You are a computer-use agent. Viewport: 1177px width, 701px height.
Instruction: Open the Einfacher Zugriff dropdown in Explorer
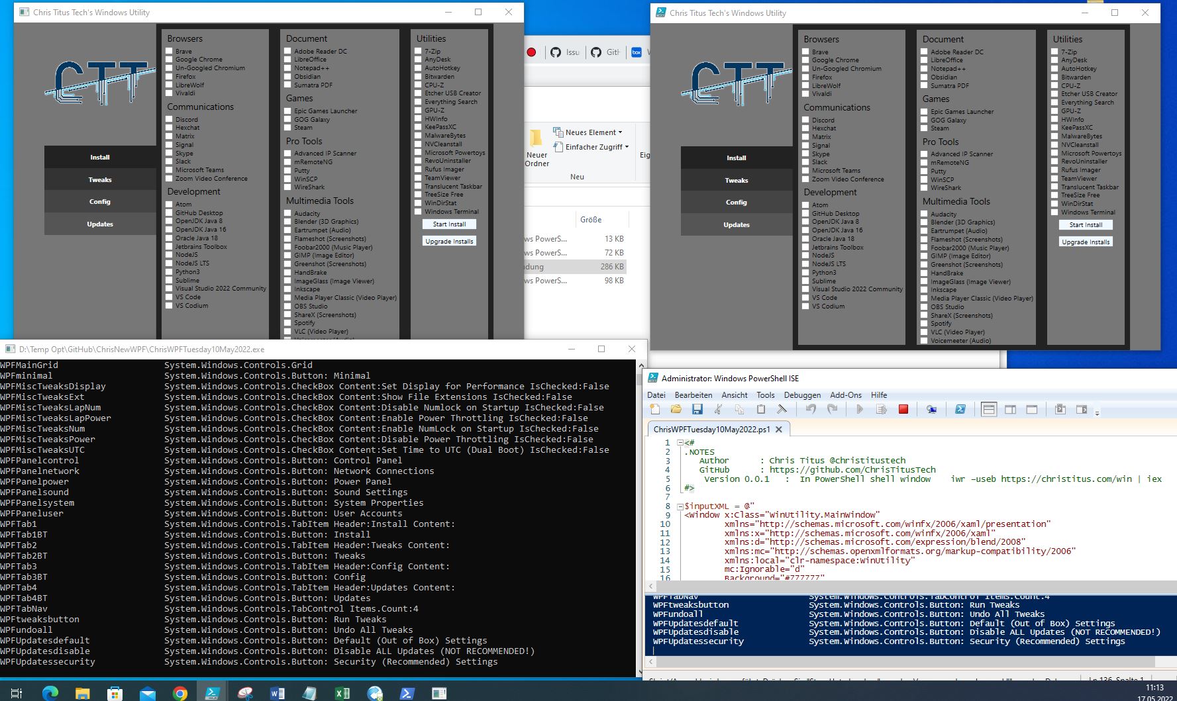pos(591,147)
